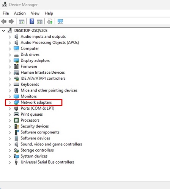Open the blue Help question-mark toolbar icon
This screenshot has height=189, width=170.
click(x=32, y=21)
